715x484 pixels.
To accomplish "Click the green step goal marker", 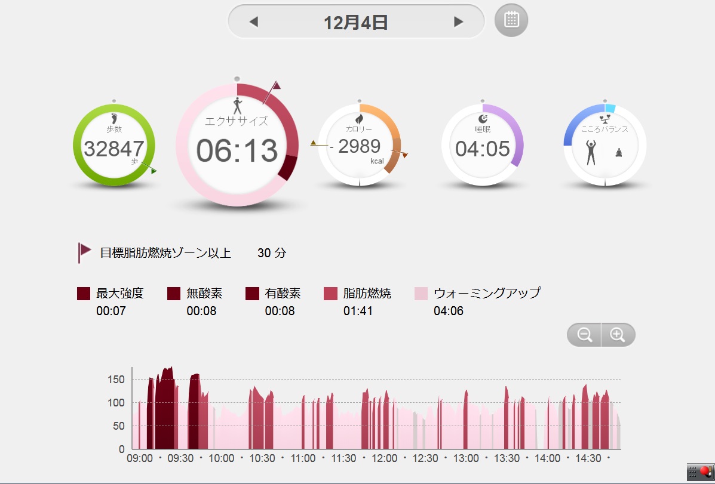I will coord(153,171).
